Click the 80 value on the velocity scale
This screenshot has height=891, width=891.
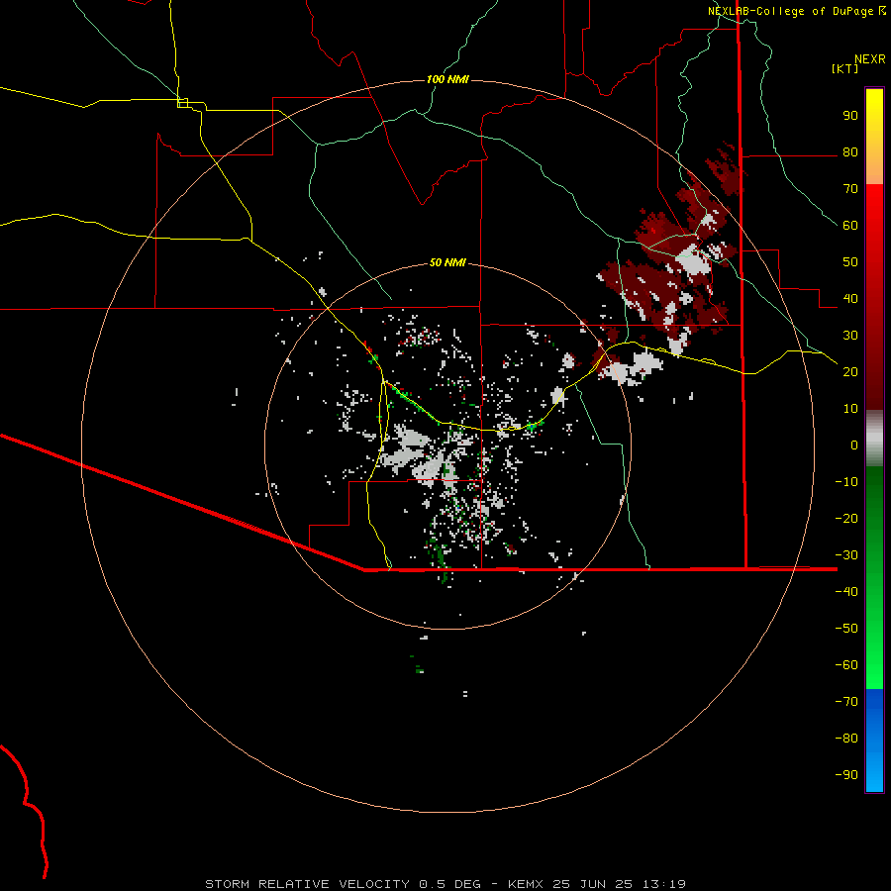[850, 151]
